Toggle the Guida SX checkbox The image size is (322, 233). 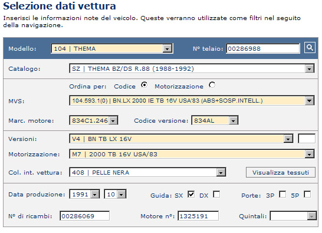191,194
